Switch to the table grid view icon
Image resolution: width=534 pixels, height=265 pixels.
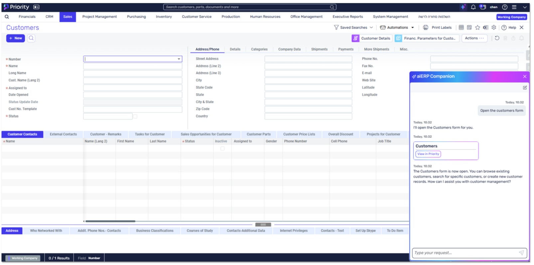coord(461,28)
